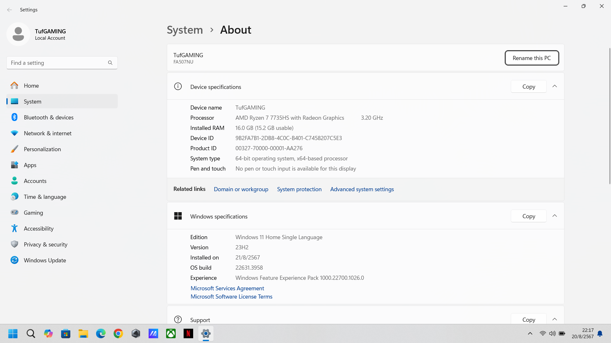611x343 pixels.
Task: Click the Windows Update sync icon
Action: click(14, 260)
